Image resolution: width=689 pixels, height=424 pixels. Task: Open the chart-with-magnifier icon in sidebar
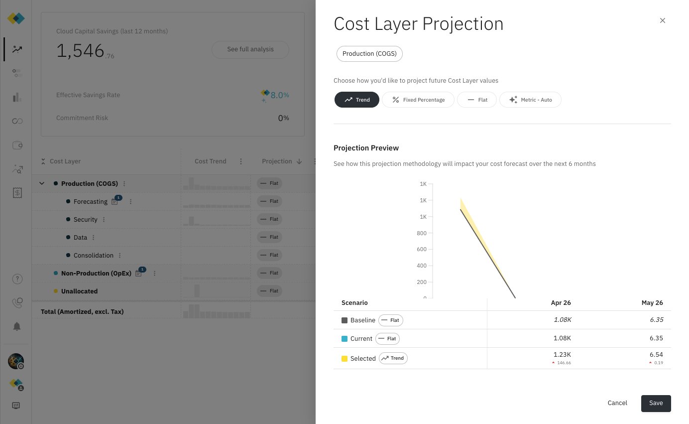pos(17,169)
